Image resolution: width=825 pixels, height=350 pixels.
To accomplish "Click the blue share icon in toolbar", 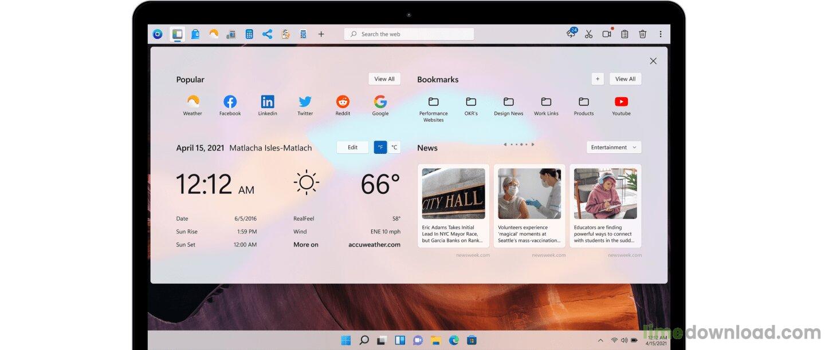I will click(267, 34).
